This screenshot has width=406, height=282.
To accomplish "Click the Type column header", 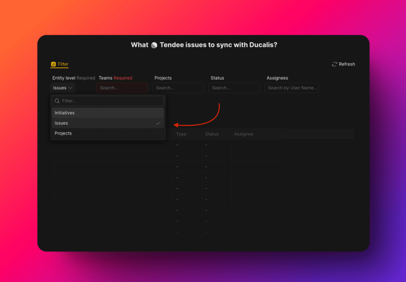I will tap(181, 134).
